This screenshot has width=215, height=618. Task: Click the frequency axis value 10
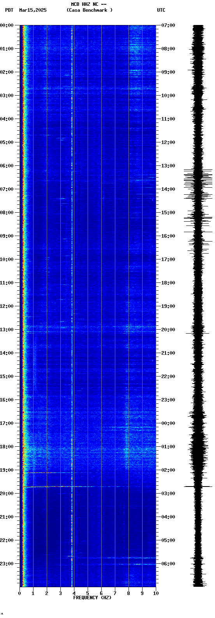156,593
